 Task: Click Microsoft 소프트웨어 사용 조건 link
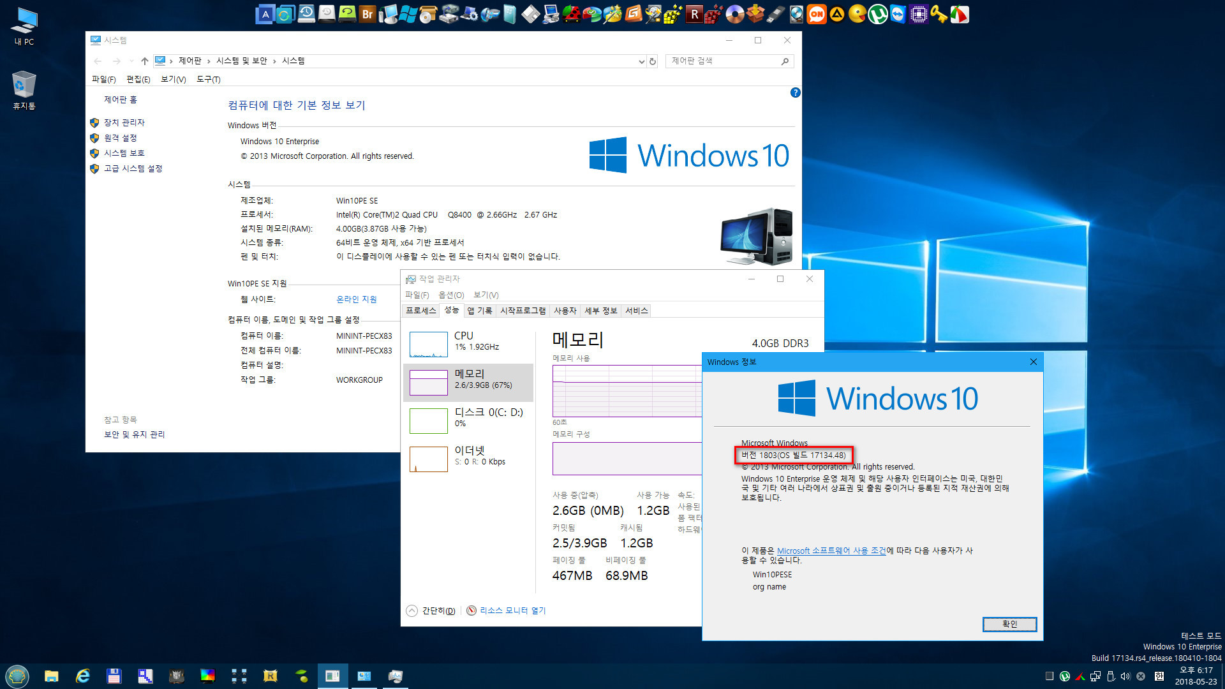831,551
